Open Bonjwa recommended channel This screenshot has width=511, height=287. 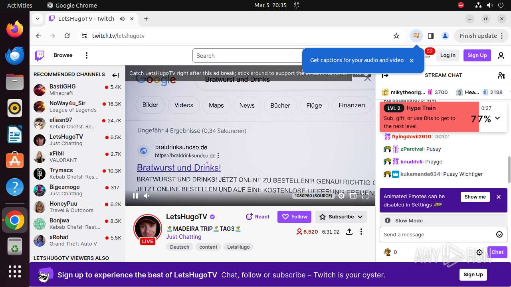77,224
